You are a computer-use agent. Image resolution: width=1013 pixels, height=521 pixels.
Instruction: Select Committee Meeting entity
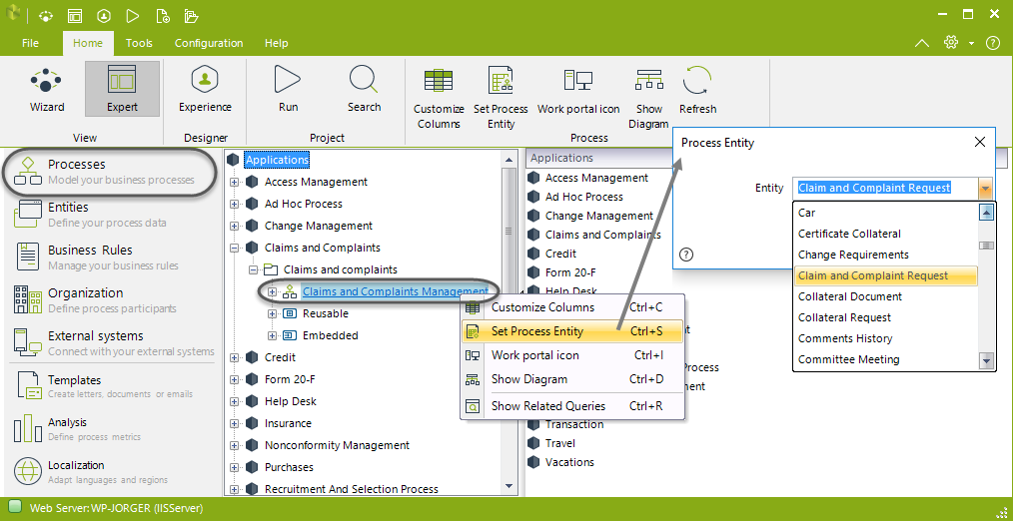[885, 359]
